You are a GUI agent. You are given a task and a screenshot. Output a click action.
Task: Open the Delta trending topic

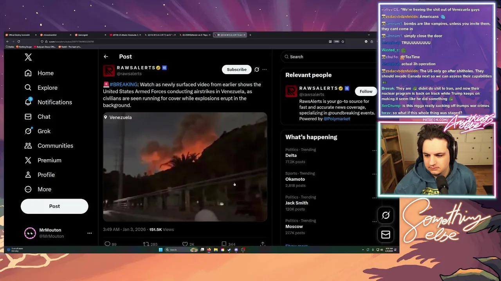[291, 155]
